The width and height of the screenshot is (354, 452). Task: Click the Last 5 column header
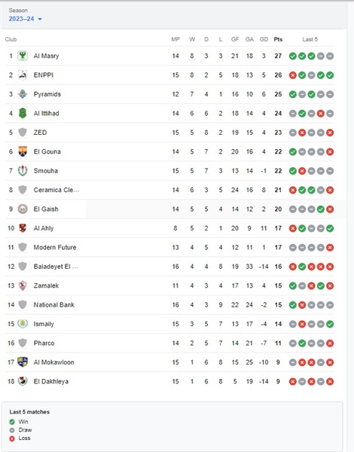coord(310,39)
